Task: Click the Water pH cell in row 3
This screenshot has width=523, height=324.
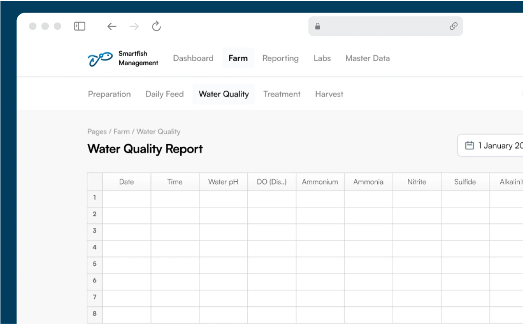Action: pos(223,232)
